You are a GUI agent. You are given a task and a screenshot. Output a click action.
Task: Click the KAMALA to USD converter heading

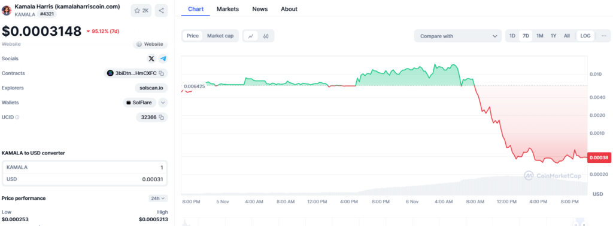pos(34,153)
